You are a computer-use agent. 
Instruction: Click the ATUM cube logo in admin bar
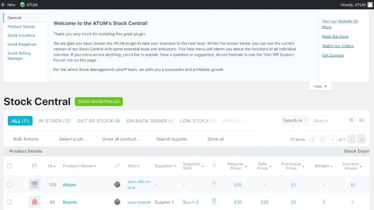pyautogui.click(x=22, y=5)
